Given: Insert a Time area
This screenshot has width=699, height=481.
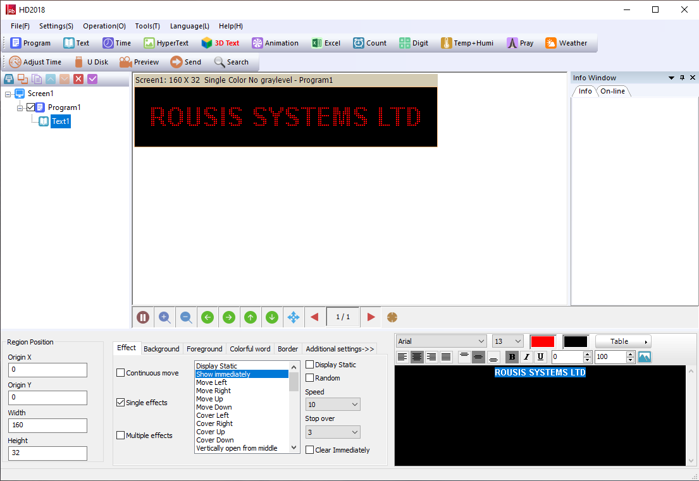Looking at the screenshot, I should [117, 43].
